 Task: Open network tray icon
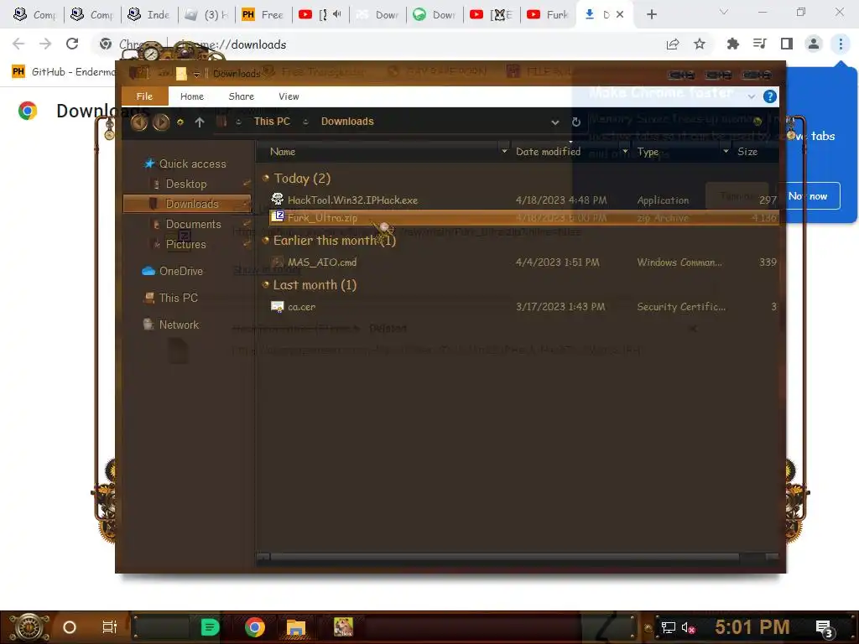668,627
